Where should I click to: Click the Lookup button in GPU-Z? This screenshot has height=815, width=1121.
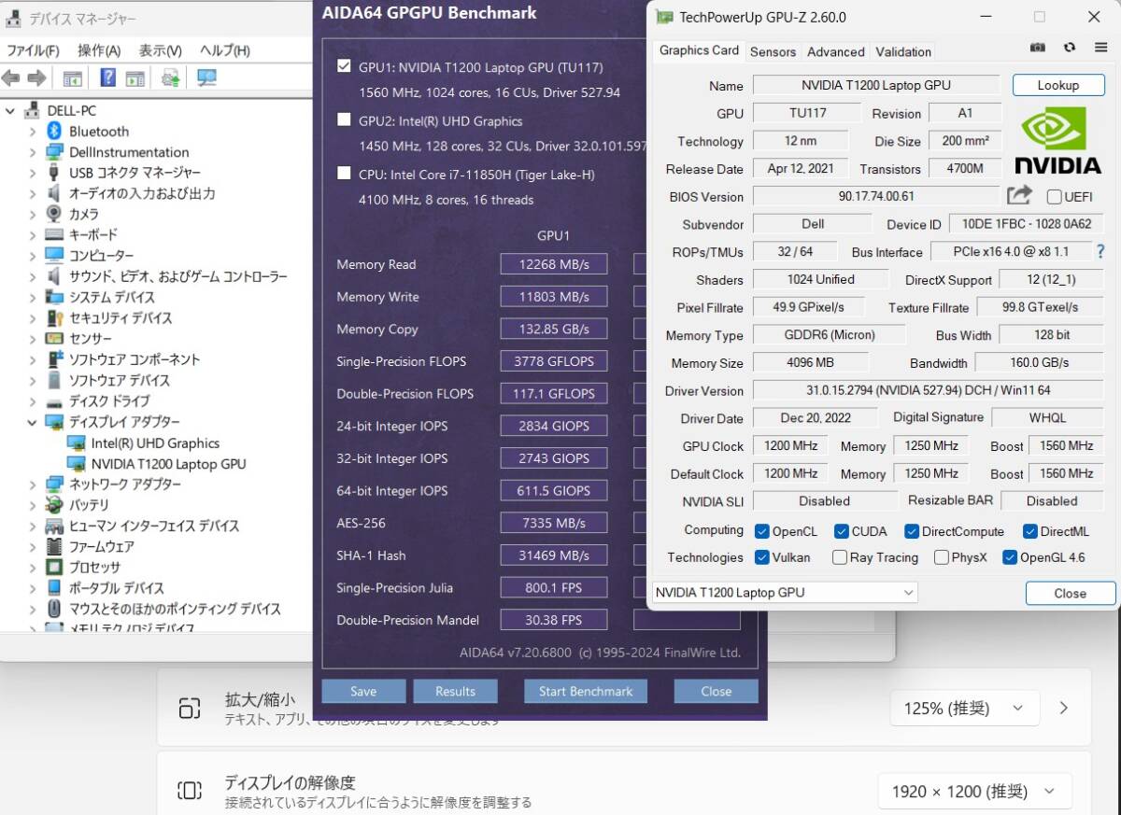(x=1057, y=85)
